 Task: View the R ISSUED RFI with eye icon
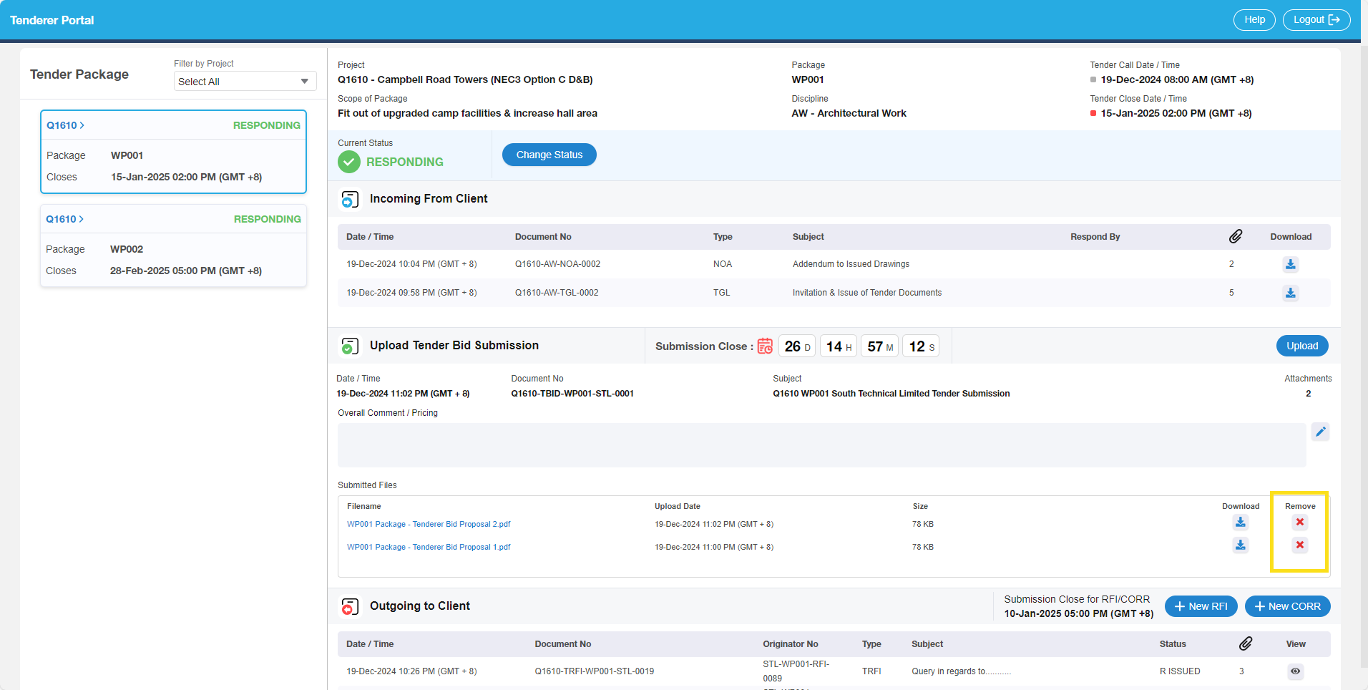pos(1295,671)
